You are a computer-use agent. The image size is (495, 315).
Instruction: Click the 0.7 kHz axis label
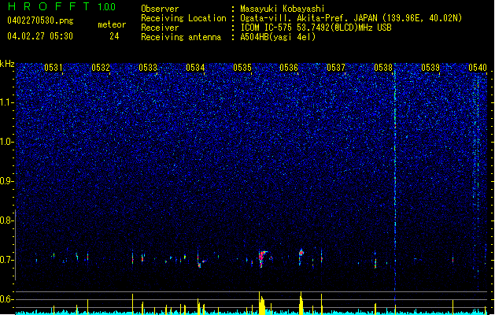coord(6,260)
